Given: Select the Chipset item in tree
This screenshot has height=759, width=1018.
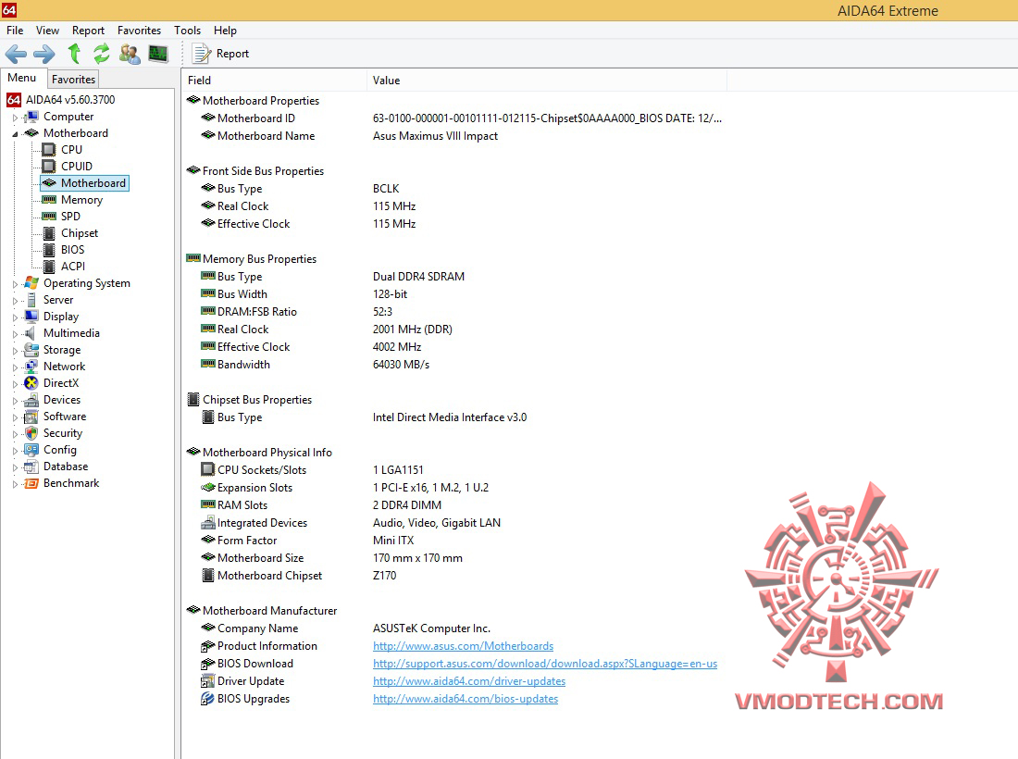Looking at the screenshot, I should point(80,233).
